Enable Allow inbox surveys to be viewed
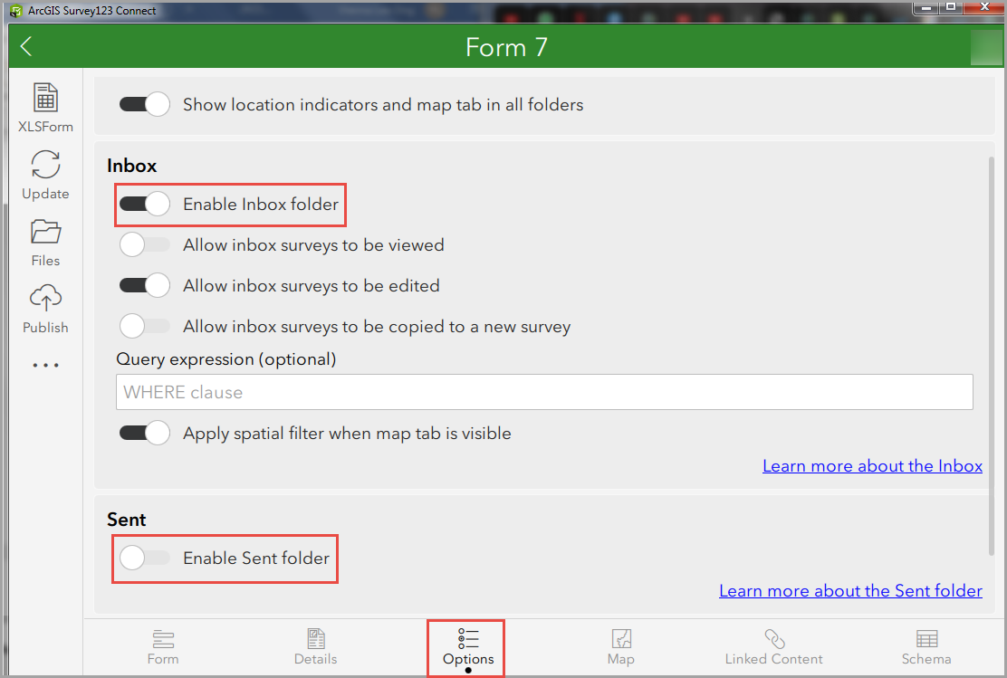 tap(145, 244)
